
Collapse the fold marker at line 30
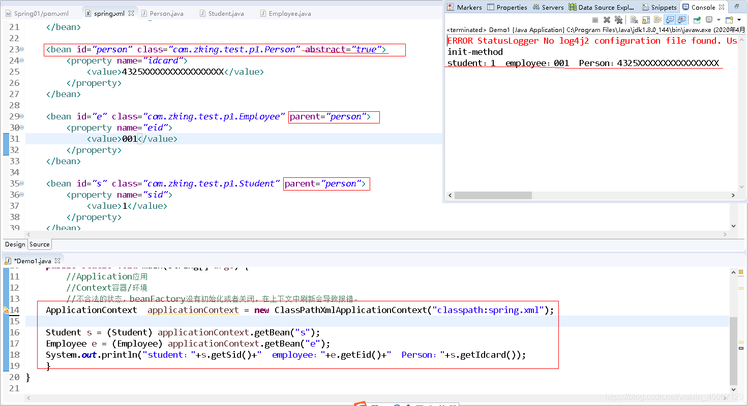(22, 128)
